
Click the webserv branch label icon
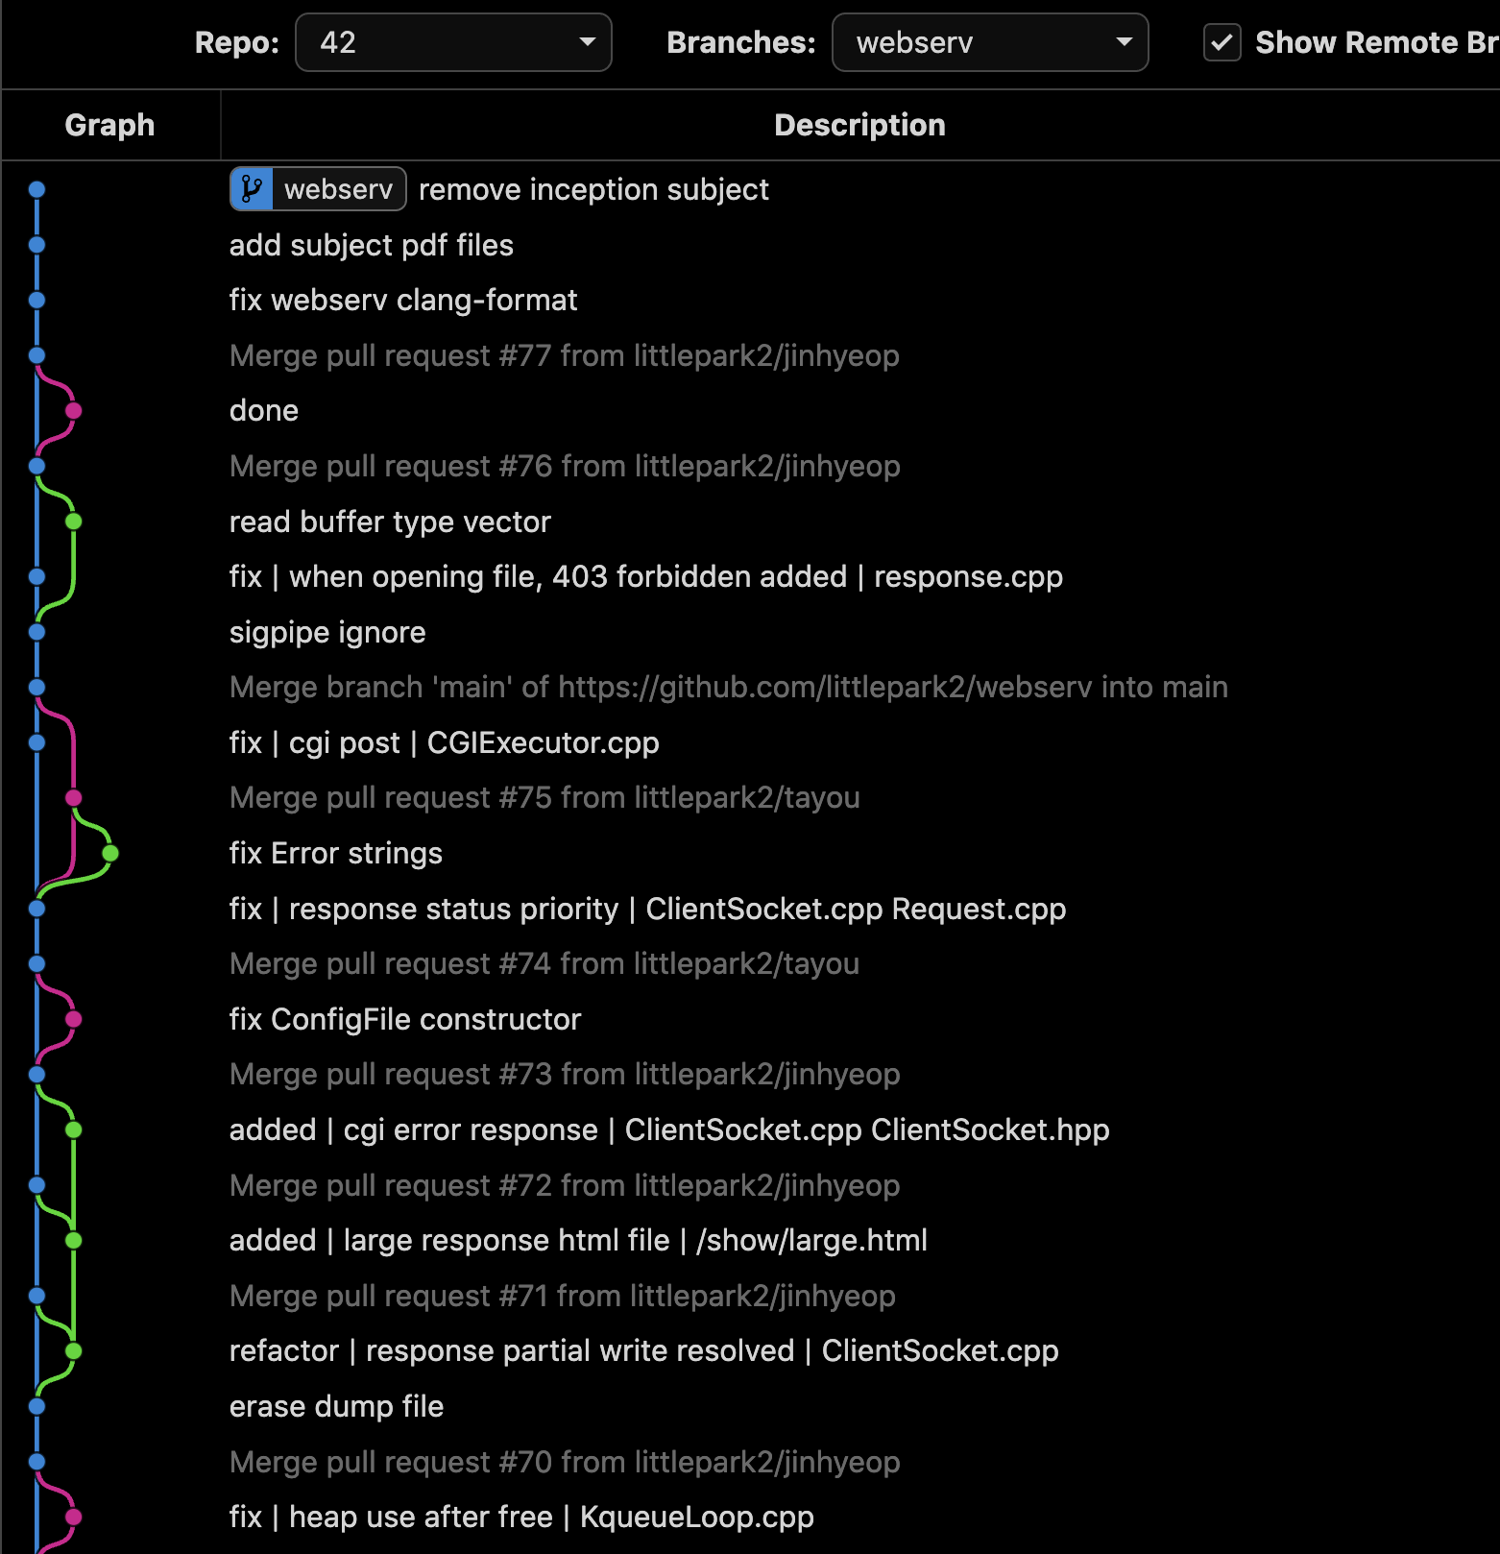coord(252,189)
